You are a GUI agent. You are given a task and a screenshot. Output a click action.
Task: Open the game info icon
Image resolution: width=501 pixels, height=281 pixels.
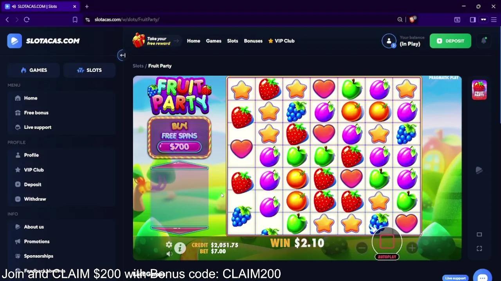point(180,248)
